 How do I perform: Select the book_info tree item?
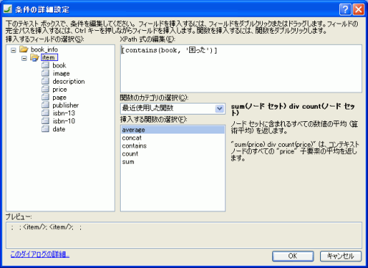(44, 49)
